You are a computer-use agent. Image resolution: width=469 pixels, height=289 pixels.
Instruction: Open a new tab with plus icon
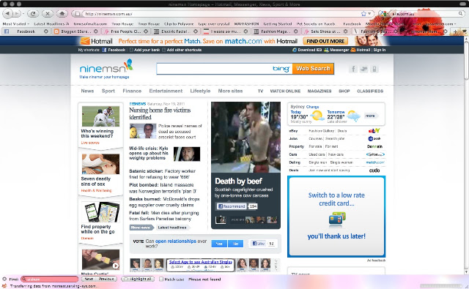455,31
